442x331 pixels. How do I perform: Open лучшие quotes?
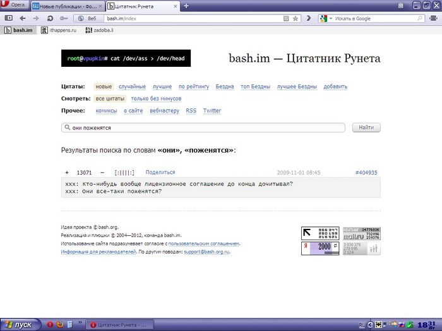(x=162, y=86)
